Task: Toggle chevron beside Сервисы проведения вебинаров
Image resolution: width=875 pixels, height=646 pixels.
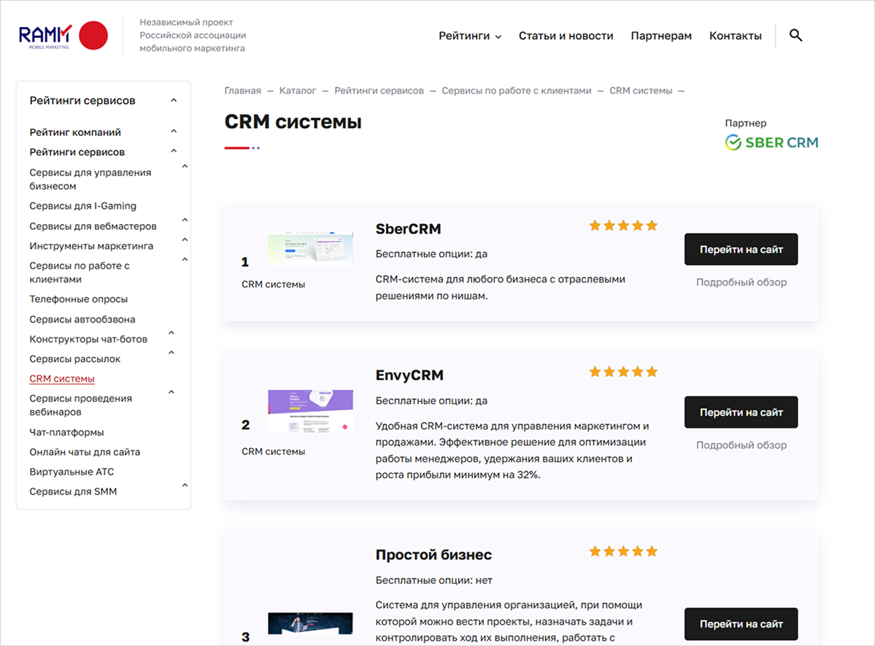Action: click(x=171, y=392)
